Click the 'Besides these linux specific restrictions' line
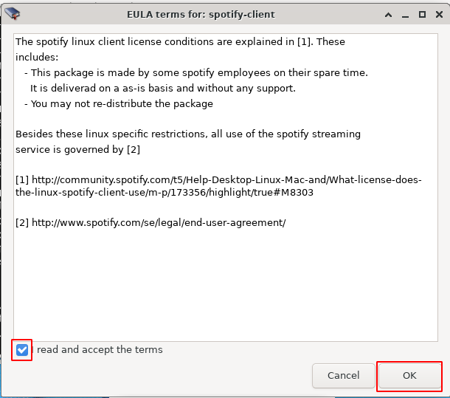 pos(188,134)
